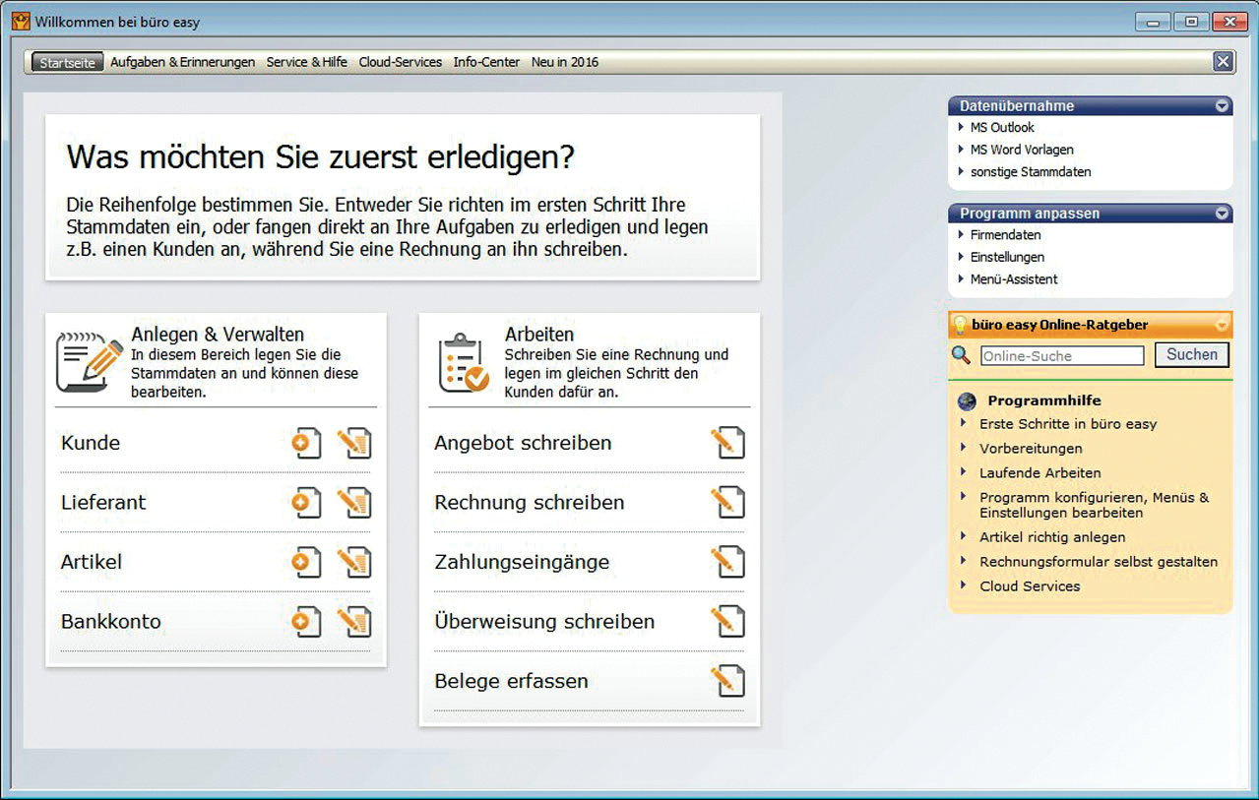Collapse the Datenübernahme panel
Viewport: 1259px width, 800px height.
[1222, 106]
